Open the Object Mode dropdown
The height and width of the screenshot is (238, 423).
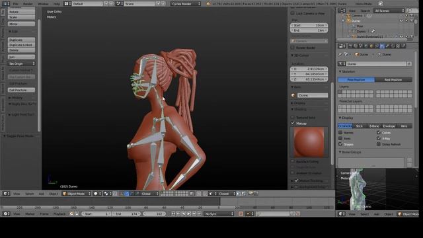(77, 194)
